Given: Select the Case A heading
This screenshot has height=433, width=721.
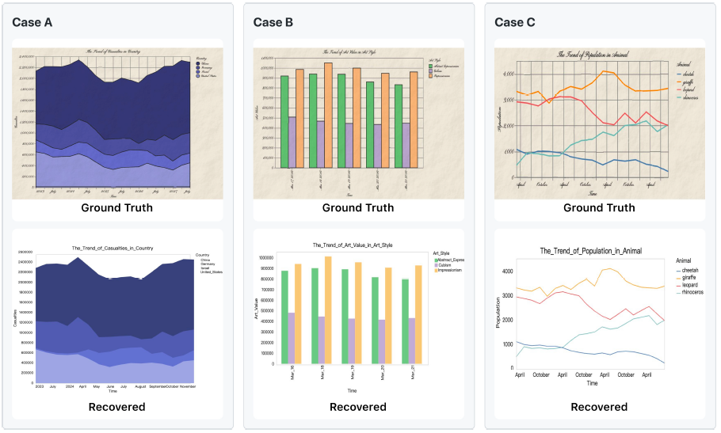Looking at the screenshot, I should pos(32,22).
